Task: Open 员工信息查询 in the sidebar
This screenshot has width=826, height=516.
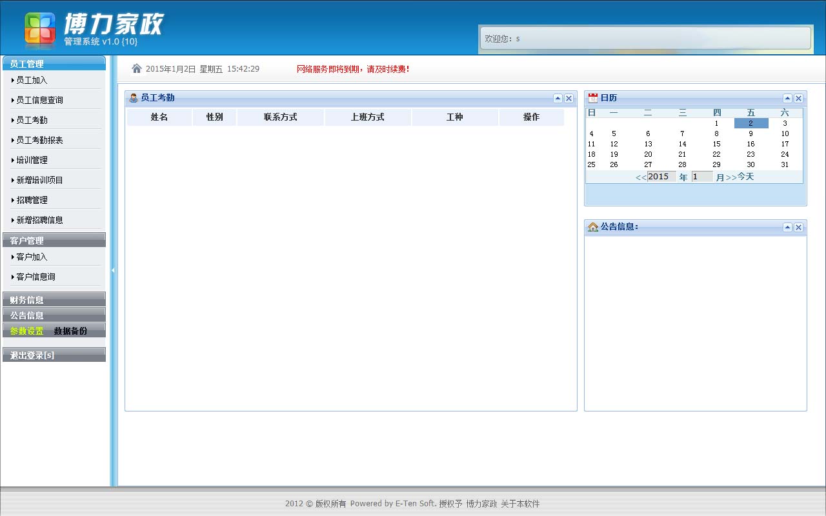Action: coord(39,100)
